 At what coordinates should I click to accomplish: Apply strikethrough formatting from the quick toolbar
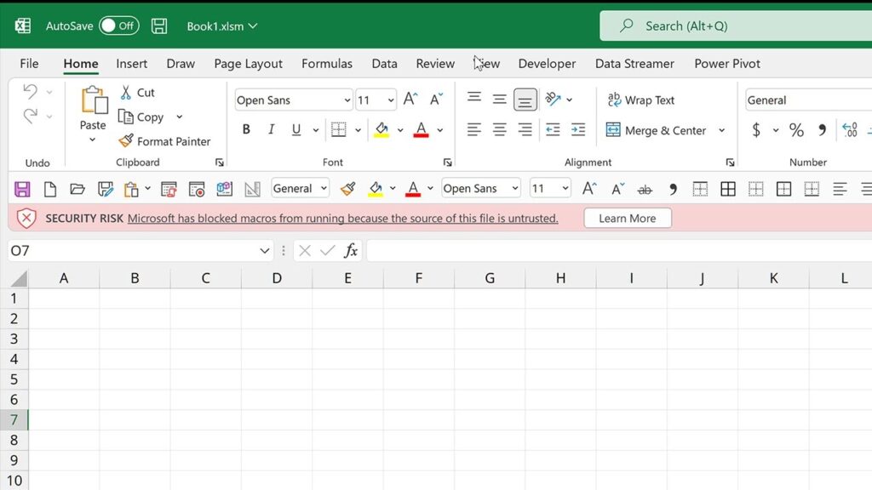[x=645, y=188]
